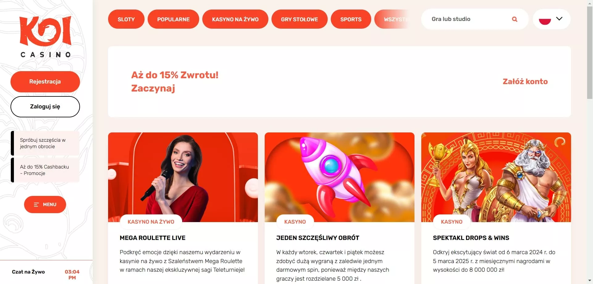The image size is (593, 284).
Task: Click the search magnifier icon
Action: pos(515,19)
